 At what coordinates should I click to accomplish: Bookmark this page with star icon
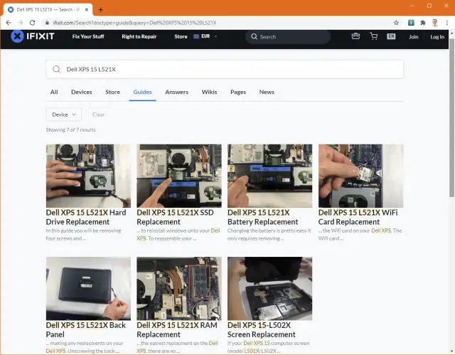[x=396, y=23]
